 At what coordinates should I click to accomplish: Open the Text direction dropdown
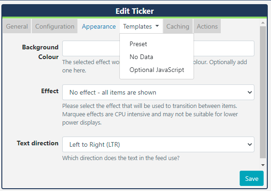point(158,144)
